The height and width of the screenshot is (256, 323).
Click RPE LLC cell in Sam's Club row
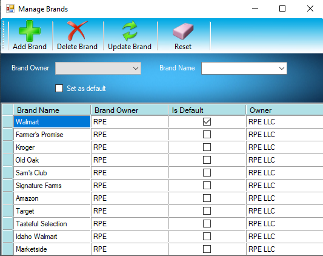pos(284,173)
